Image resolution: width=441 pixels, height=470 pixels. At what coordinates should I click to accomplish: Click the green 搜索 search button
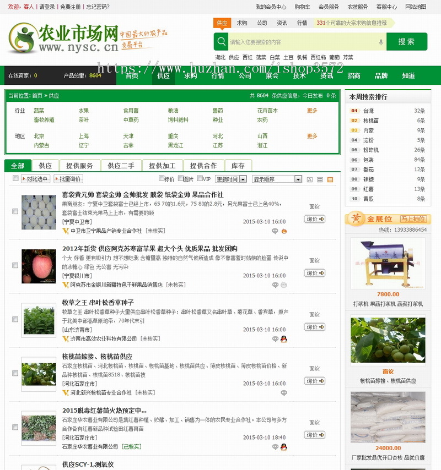point(406,40)
